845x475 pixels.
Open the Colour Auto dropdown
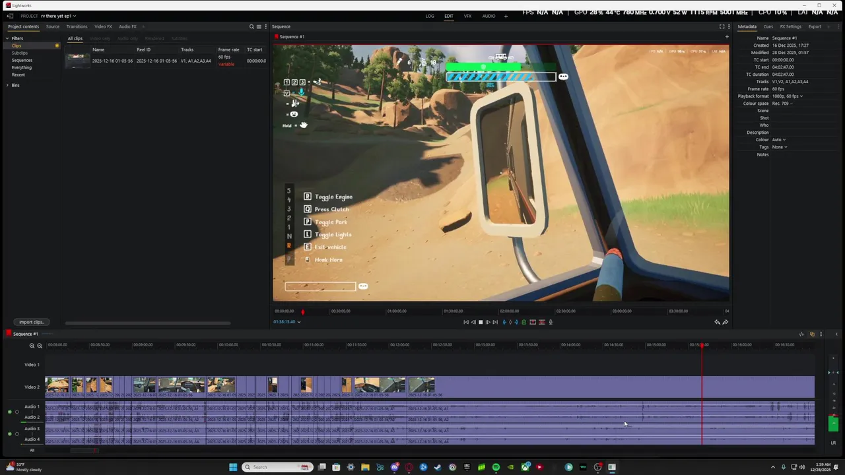tap(779, 140)
